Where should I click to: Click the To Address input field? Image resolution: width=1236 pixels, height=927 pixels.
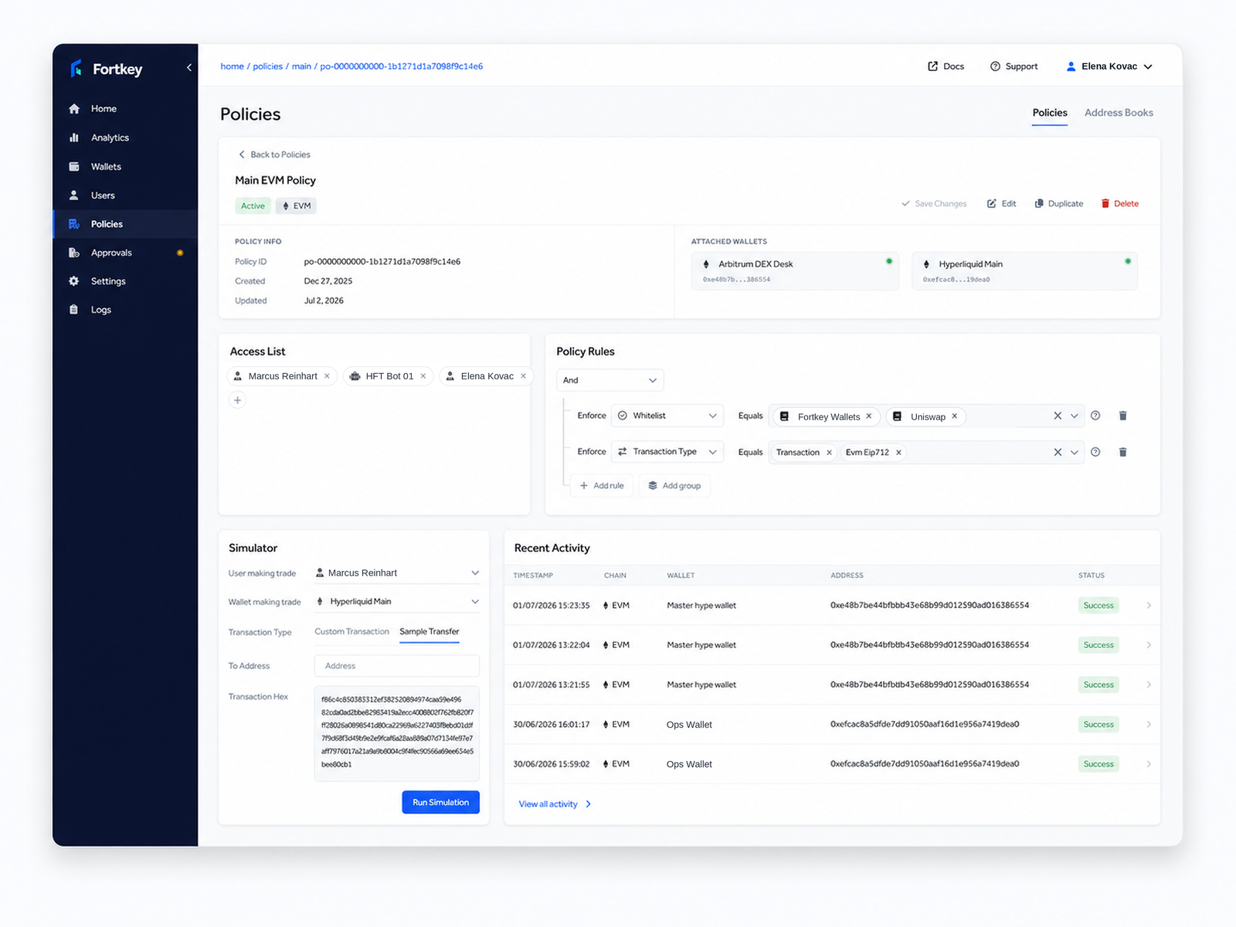(x=397, y=666)
